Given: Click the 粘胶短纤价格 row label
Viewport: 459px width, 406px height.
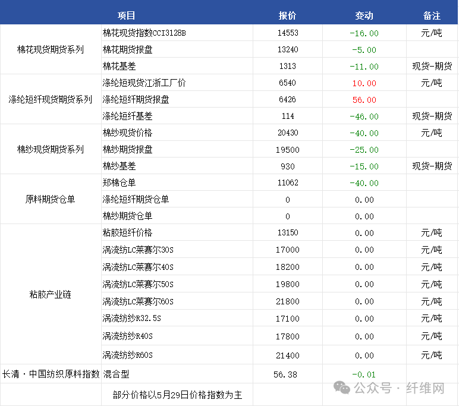Looking at the screenshot, I should pos(128,232).
